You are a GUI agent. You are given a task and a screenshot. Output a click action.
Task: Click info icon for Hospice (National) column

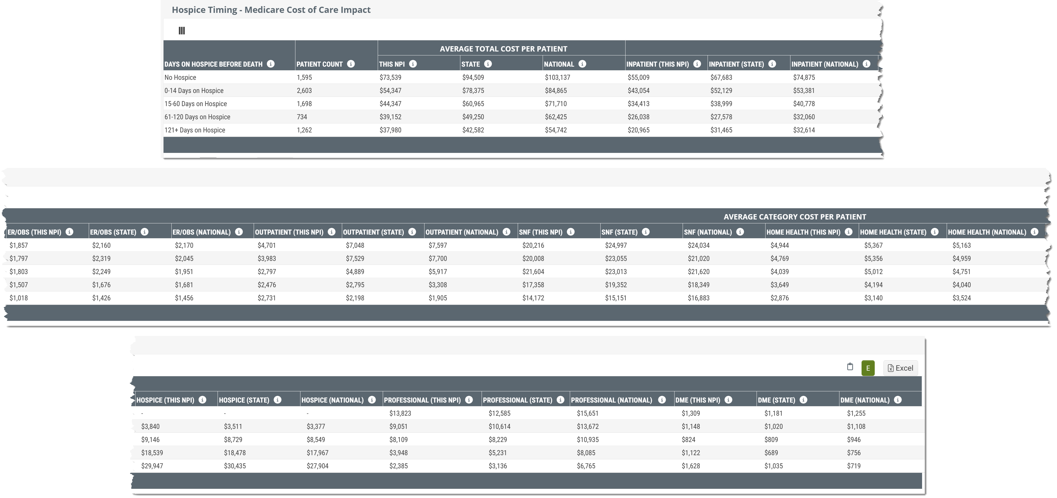(372, 400)
